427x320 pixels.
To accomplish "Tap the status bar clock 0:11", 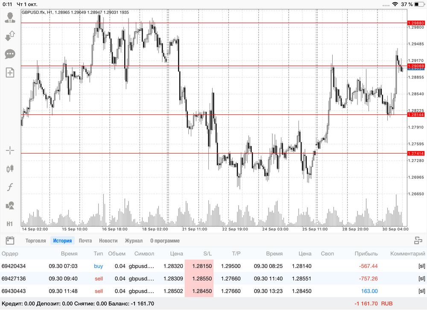I will 7,4.
